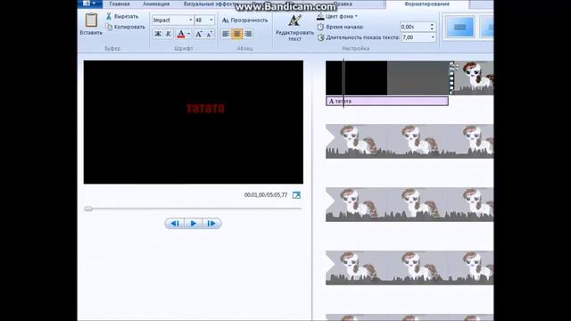The image size is (571, 321).
Task: Select the Форматирование tab
Action: click(426, 4)
